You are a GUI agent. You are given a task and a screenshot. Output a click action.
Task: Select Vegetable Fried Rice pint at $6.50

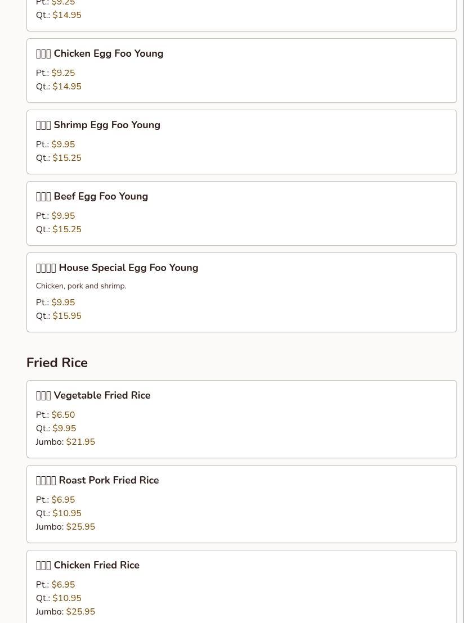pos(63,415)
